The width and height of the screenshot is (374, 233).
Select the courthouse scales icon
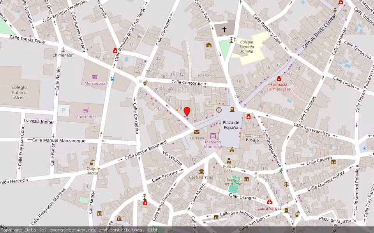286,184
